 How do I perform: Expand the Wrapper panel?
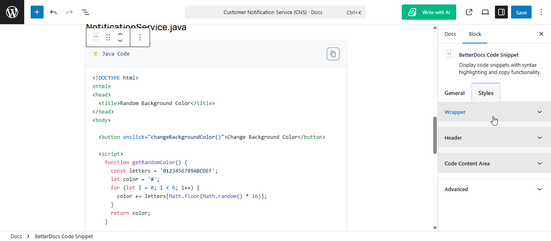(x=495, y=112)
